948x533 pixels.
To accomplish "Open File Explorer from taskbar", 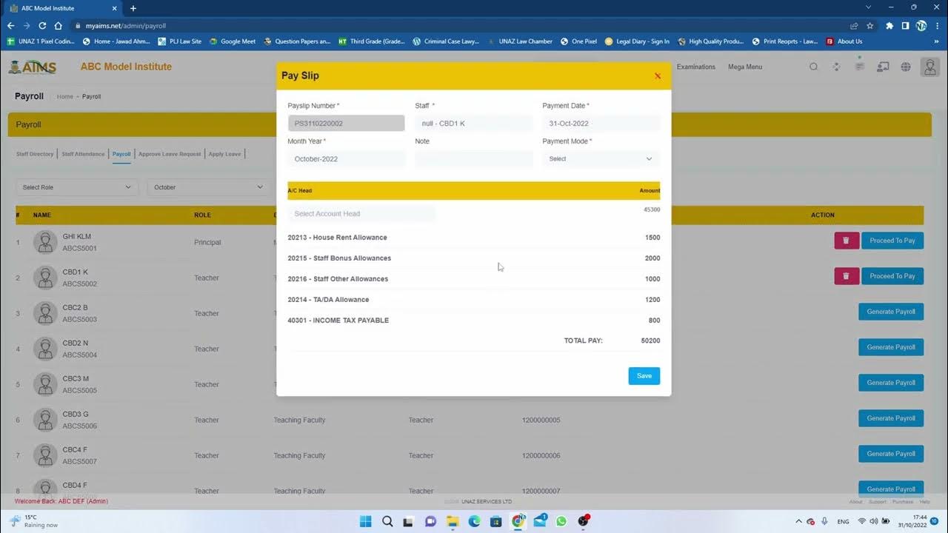I will pos(453,521).
